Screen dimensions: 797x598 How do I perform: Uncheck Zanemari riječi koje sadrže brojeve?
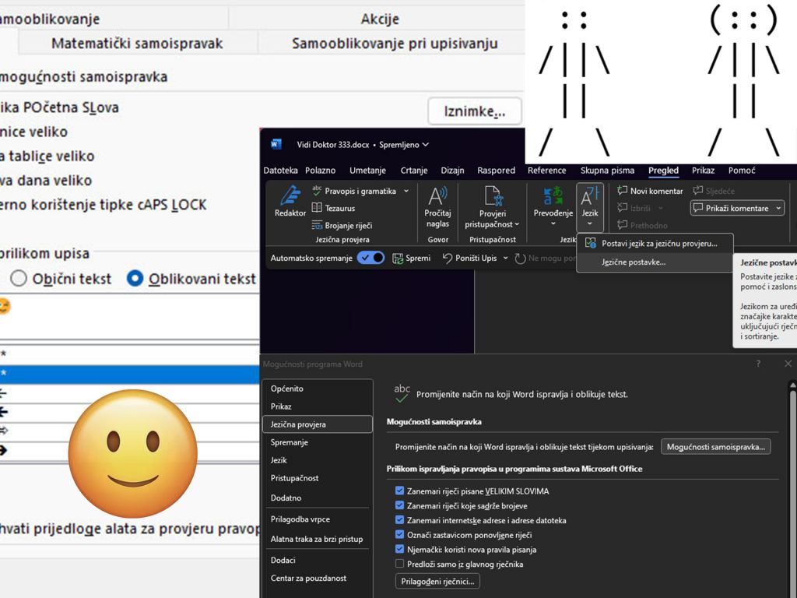[x=399, y=505]
